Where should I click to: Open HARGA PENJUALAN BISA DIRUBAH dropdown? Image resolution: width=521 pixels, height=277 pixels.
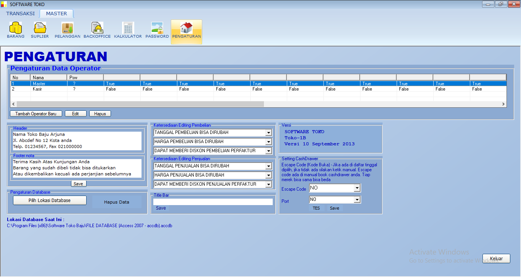(x=269, y=175)
